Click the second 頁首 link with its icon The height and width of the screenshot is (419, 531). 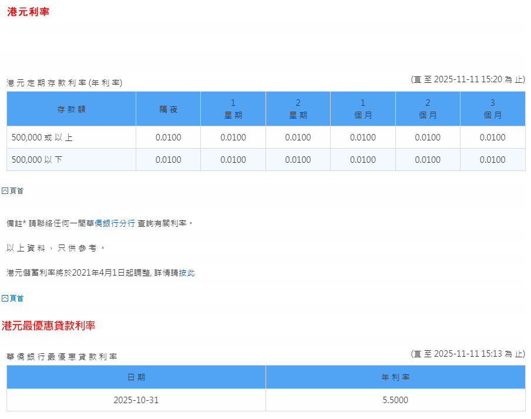[x=12, y=298]
